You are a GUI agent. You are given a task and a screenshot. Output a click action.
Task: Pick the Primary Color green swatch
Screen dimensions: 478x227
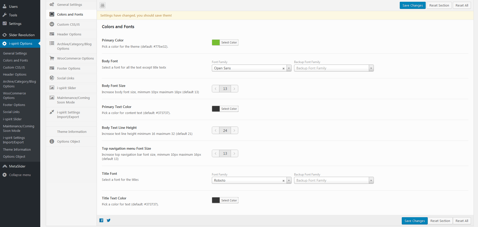(x=216, y=42)
